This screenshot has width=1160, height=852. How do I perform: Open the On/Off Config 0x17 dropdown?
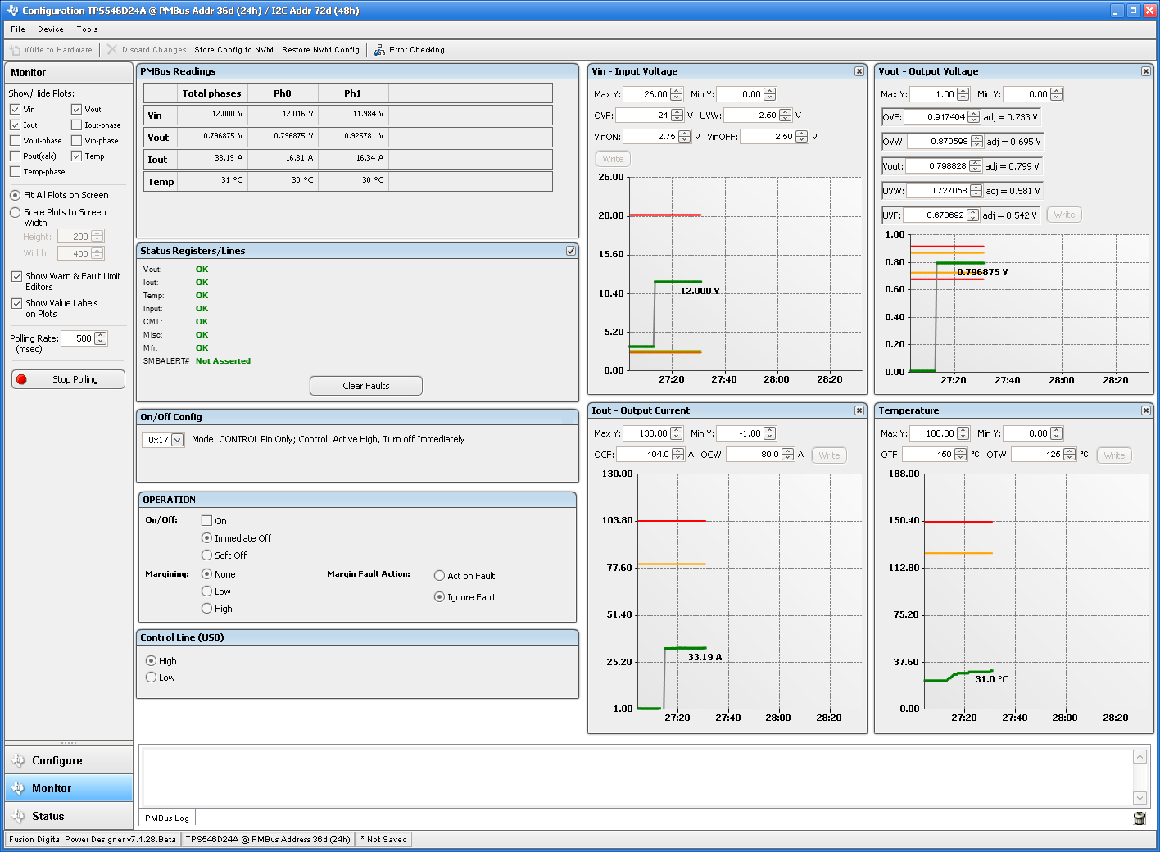coord(177,440)
